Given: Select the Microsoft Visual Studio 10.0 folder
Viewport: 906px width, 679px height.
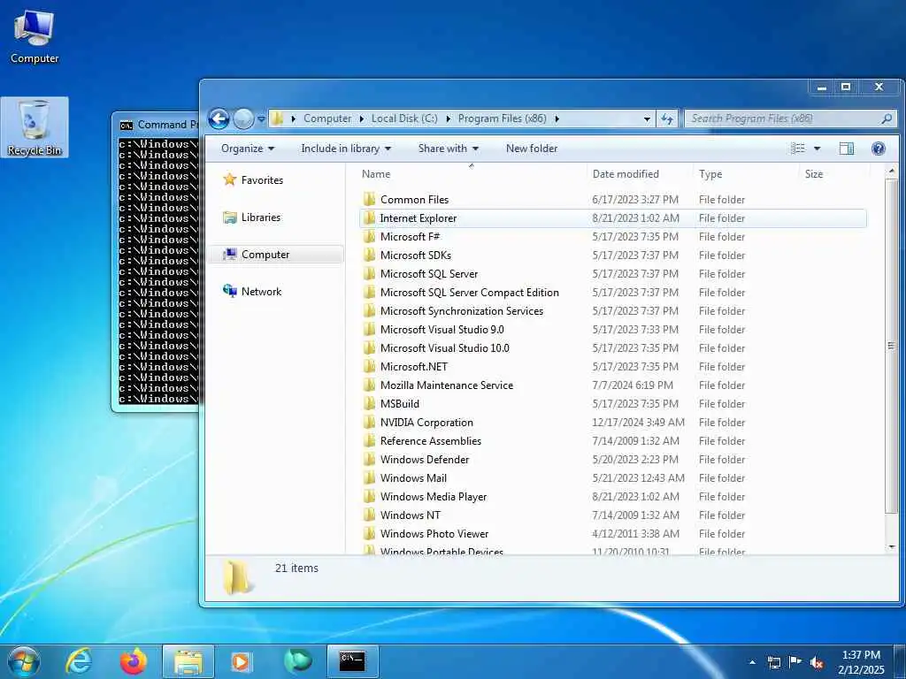Looking at the screenshot, I should tap(445, 348).
